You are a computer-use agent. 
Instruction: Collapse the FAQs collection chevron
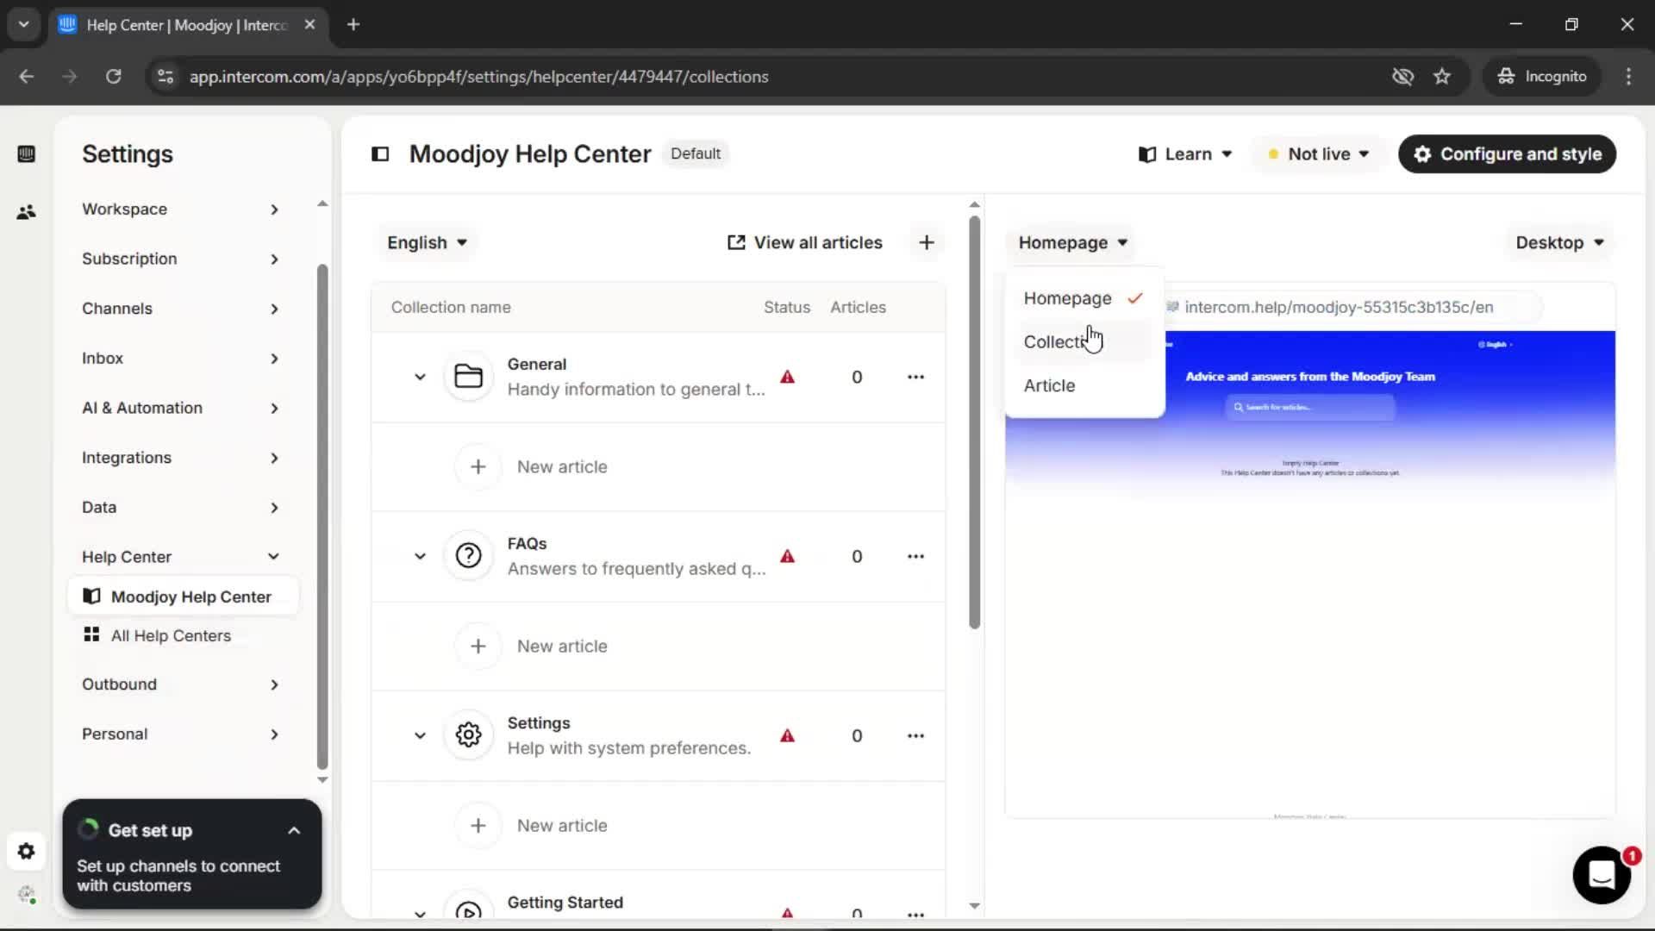coord(420,556)
